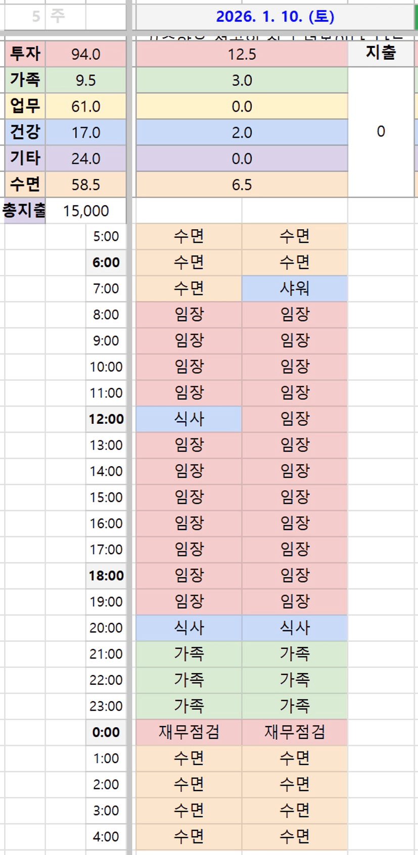The image size is (418, 855).
Task: Select the 수면 weekly total 58.5
Action: click(85, 185)
